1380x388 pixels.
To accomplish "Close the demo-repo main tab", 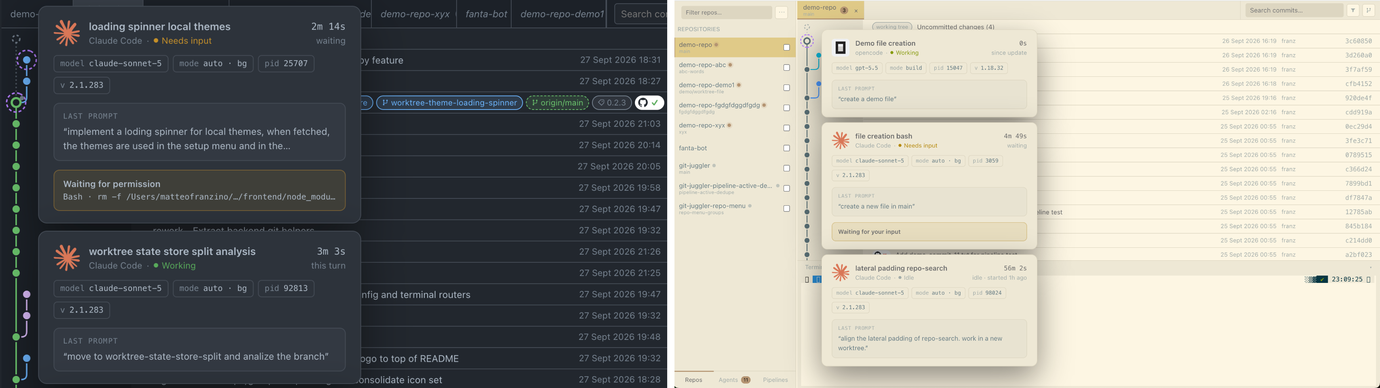I will tap(856, 11).
